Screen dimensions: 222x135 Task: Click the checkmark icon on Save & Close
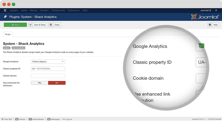pos(31,25)
